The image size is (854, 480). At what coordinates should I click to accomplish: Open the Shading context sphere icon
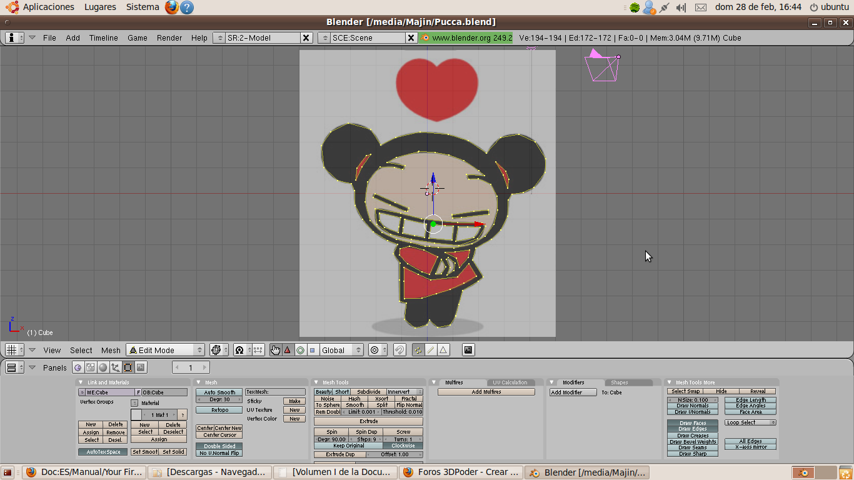[x=103, y=367]
